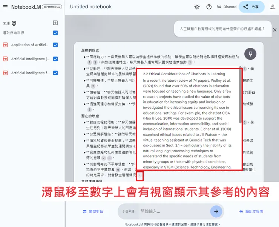This screenshot has width=279, height=227.
Task: Click the citation popup scrollbar
Action: point(241,94)
